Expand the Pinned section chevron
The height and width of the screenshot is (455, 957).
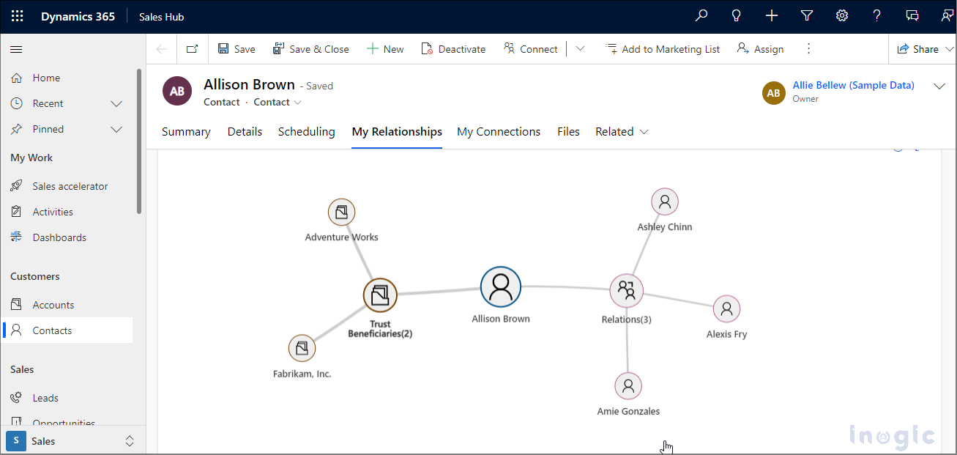pos(116,130)
